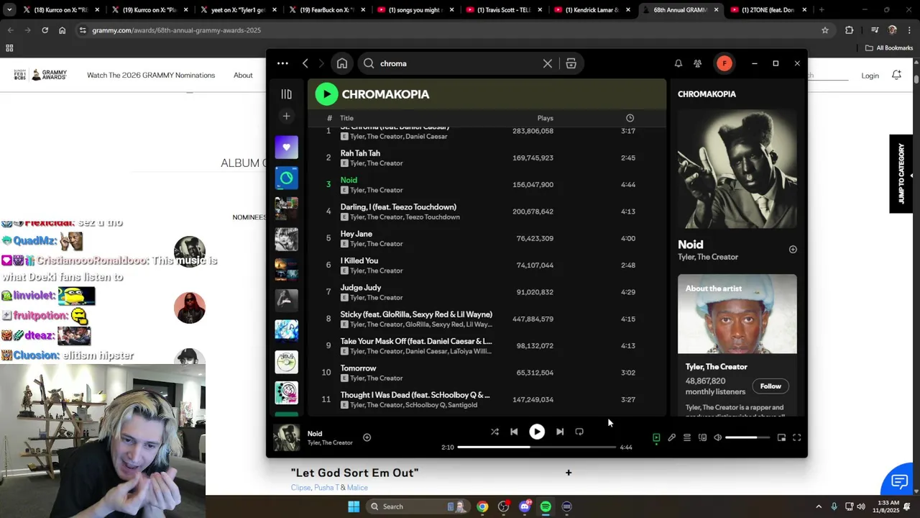Expand Let God Sort Em Out nominee
This screenshot has width=920, height=518.
click(x=569, y=473)
